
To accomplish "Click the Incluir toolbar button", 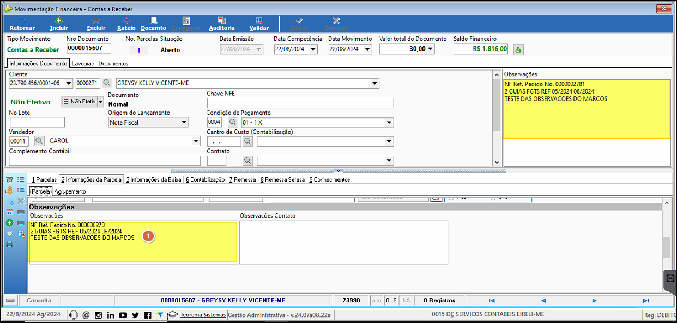I will (59, 24).
